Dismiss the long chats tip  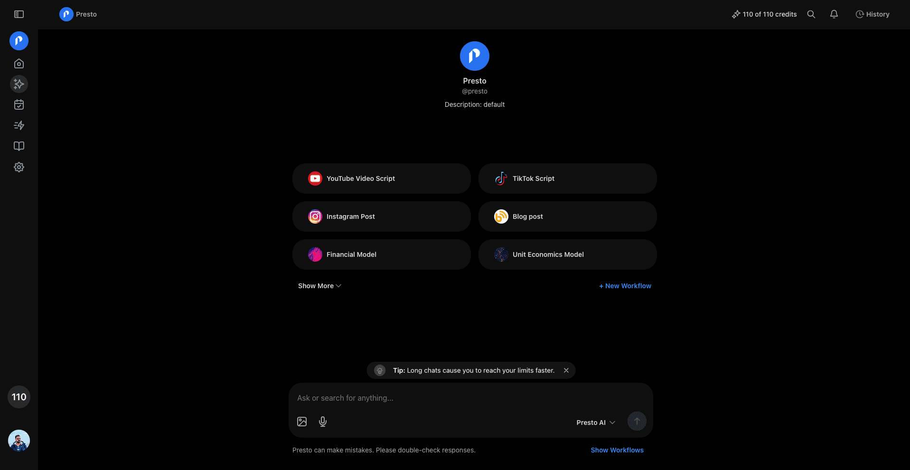(566, 370)
